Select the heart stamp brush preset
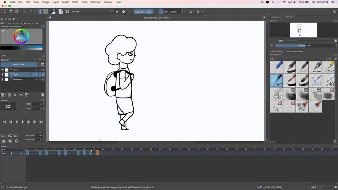Viewport: 338px width, 190px height. tap(302, 107)
